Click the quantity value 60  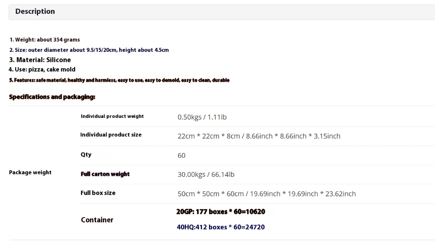[181, 155]
